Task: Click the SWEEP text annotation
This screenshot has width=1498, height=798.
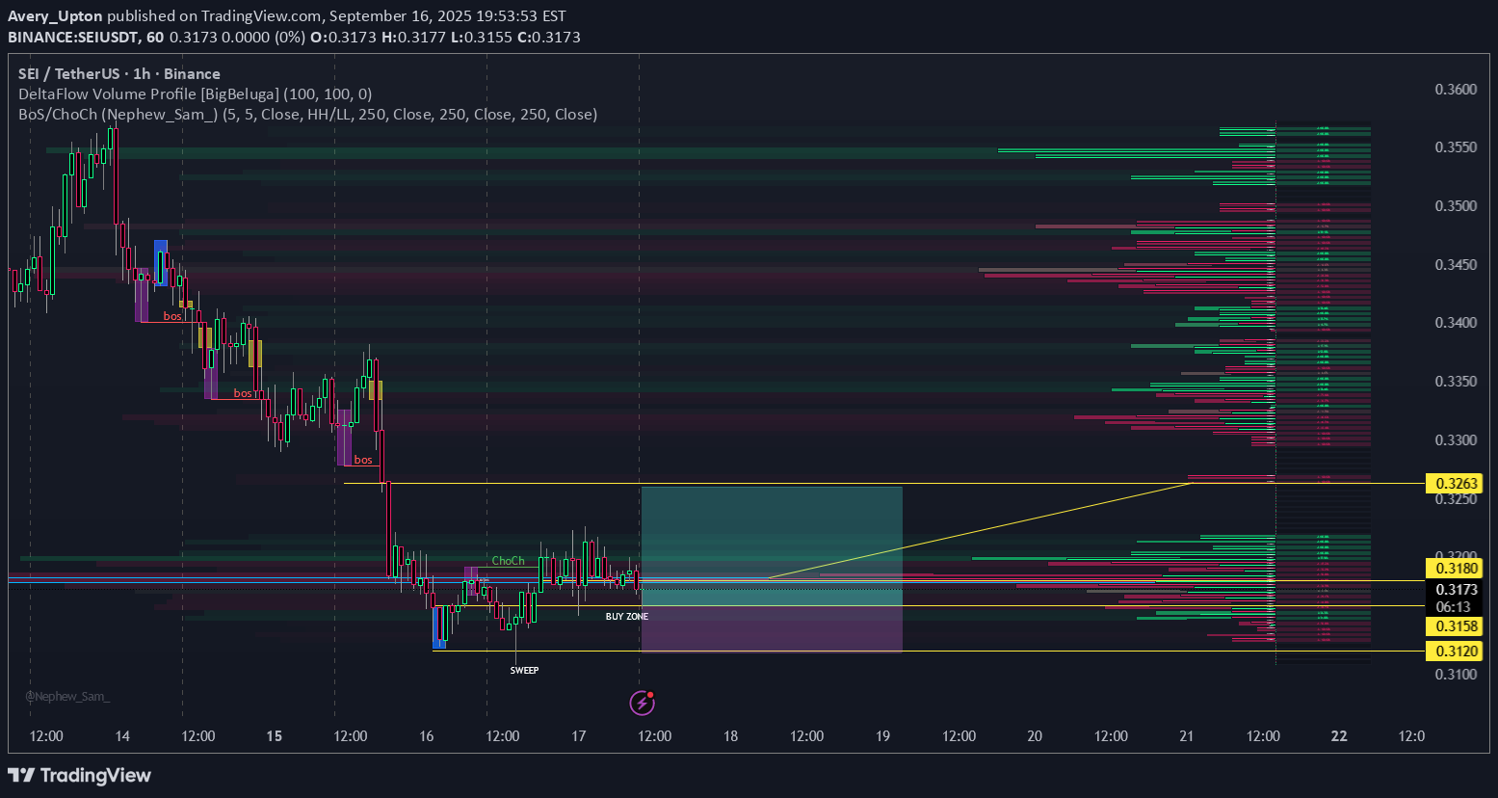Action: point(525,670)
